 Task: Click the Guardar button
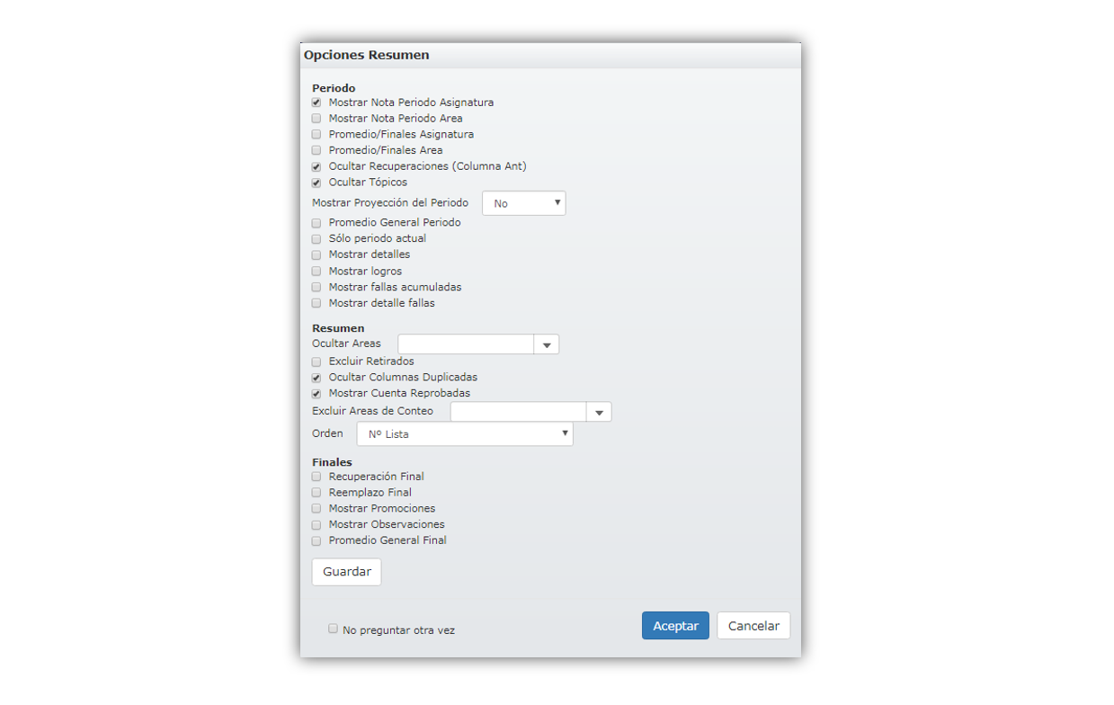click(347, 572)
